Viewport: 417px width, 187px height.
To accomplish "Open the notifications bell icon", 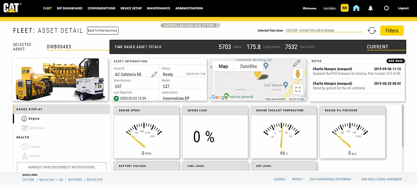I will click(x=371, y=8).
